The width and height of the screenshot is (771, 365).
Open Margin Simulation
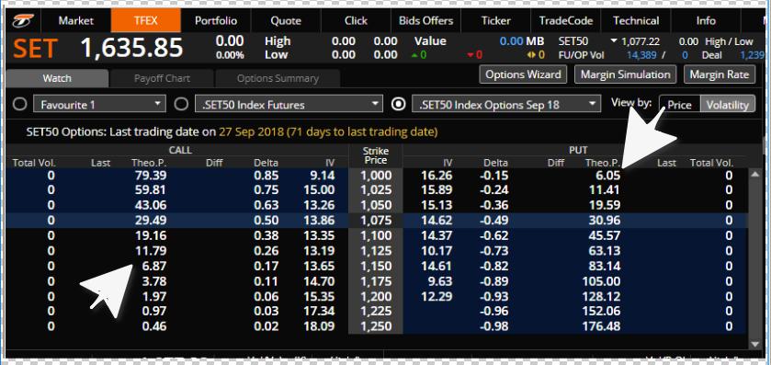click(626, 74)
